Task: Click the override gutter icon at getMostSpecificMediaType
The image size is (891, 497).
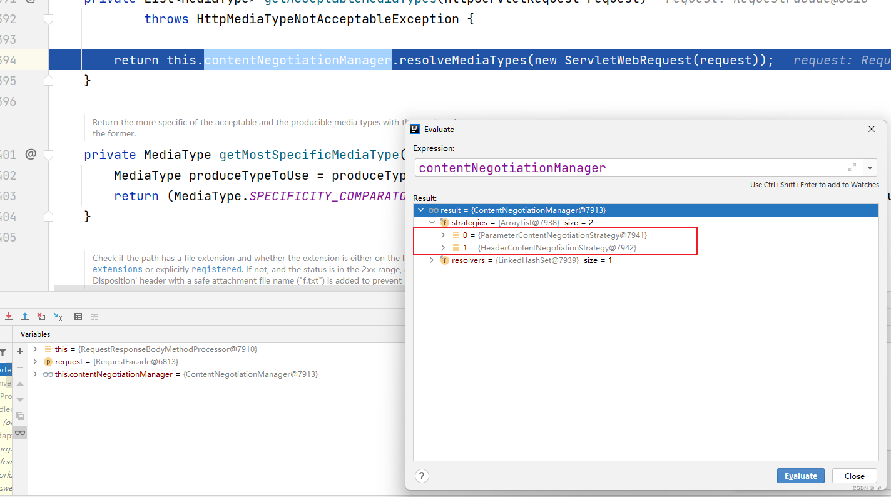Action: [x=31, y=153]
